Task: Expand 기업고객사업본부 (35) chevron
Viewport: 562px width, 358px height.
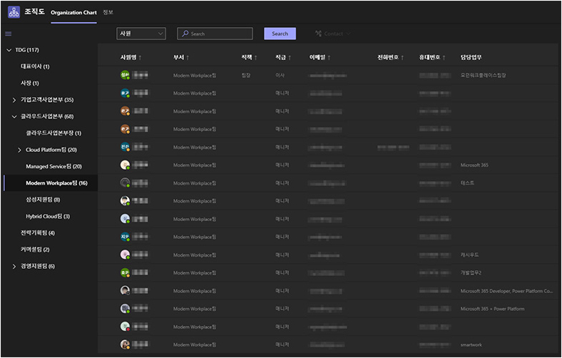Action: (x=14, y=100)
